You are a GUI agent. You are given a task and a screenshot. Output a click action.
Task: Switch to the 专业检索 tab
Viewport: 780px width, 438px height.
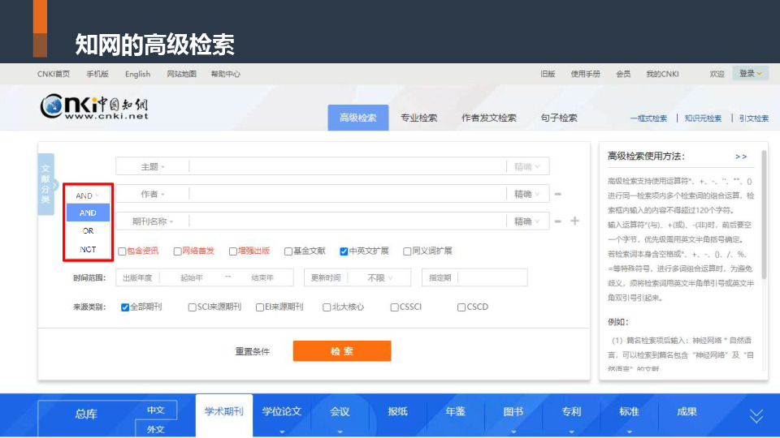click(x=419, y=118)
